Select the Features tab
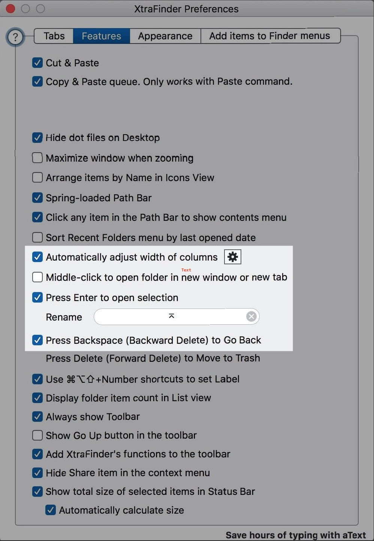Viewport: 374px width, 541px height. click(102, 36)
